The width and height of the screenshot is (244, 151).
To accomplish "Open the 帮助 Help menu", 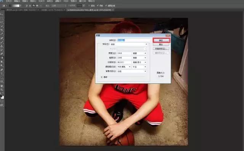I will tap(91, 1).
